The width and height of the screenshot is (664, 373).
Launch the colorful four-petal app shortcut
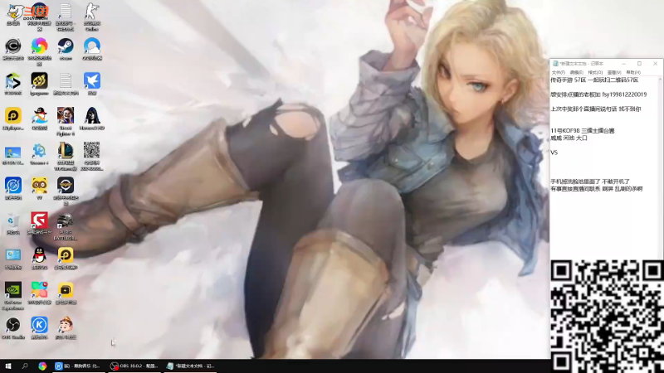[39, 290]
